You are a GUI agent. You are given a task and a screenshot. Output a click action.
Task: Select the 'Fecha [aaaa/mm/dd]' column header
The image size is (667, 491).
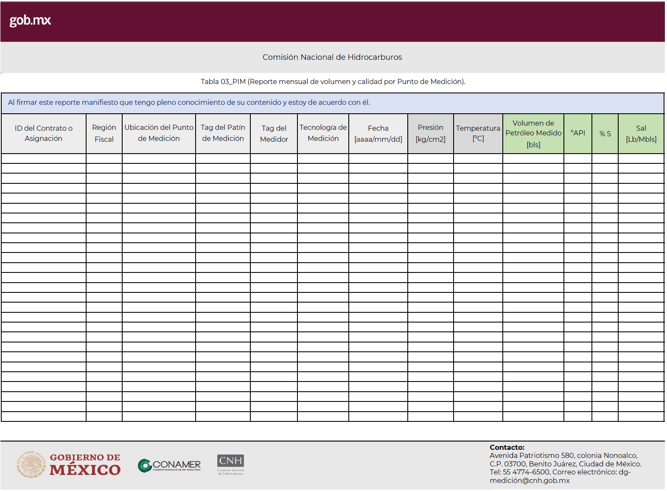[378, 133]
